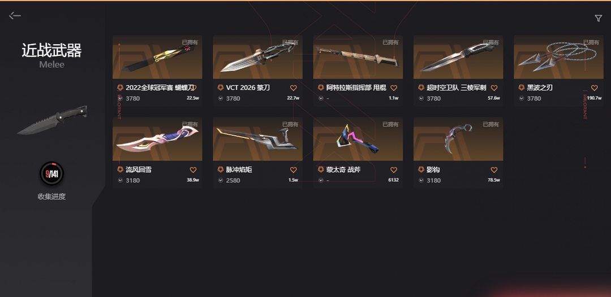Click the tier badge icon beside 阿特拉斯指挥部 甩棍
This screenshot has height=297, width=611.
coord(321,88)
